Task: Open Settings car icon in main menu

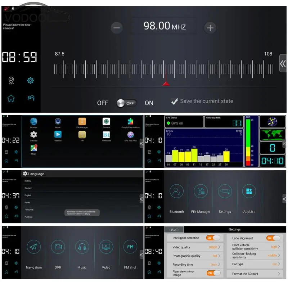Action: pyautogui.click(x=225, y=199)
